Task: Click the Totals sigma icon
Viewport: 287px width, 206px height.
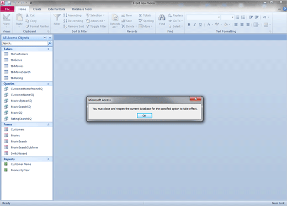Action: 140,15
